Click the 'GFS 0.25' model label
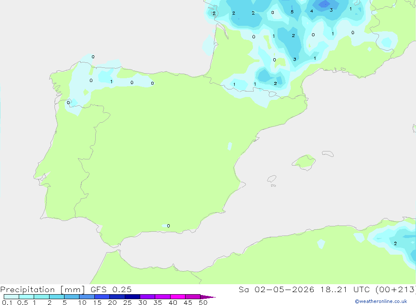Image resolution: width=416 pixels, height=305 pixels. (x=111, y=289)
